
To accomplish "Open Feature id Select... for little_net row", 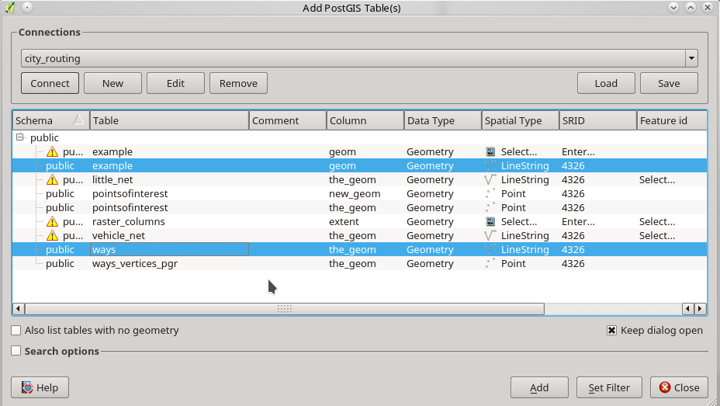I will click(657, 179).
